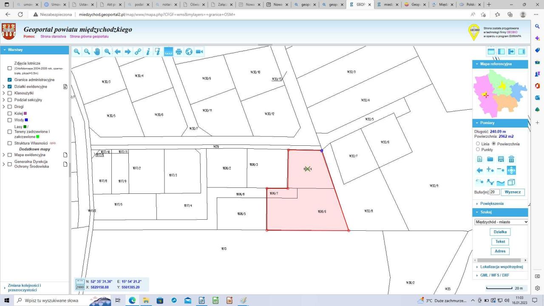
Task: Switch to the Ustaw browser tab
Action: (x=81, y=5)
